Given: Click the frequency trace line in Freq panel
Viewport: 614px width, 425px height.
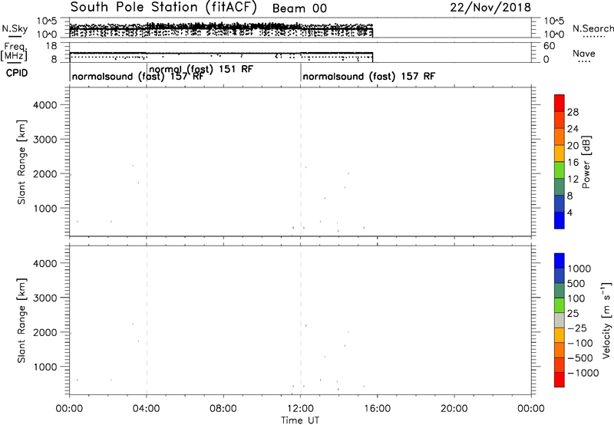Looking at the screenshot, I should (x=221, y=53).
